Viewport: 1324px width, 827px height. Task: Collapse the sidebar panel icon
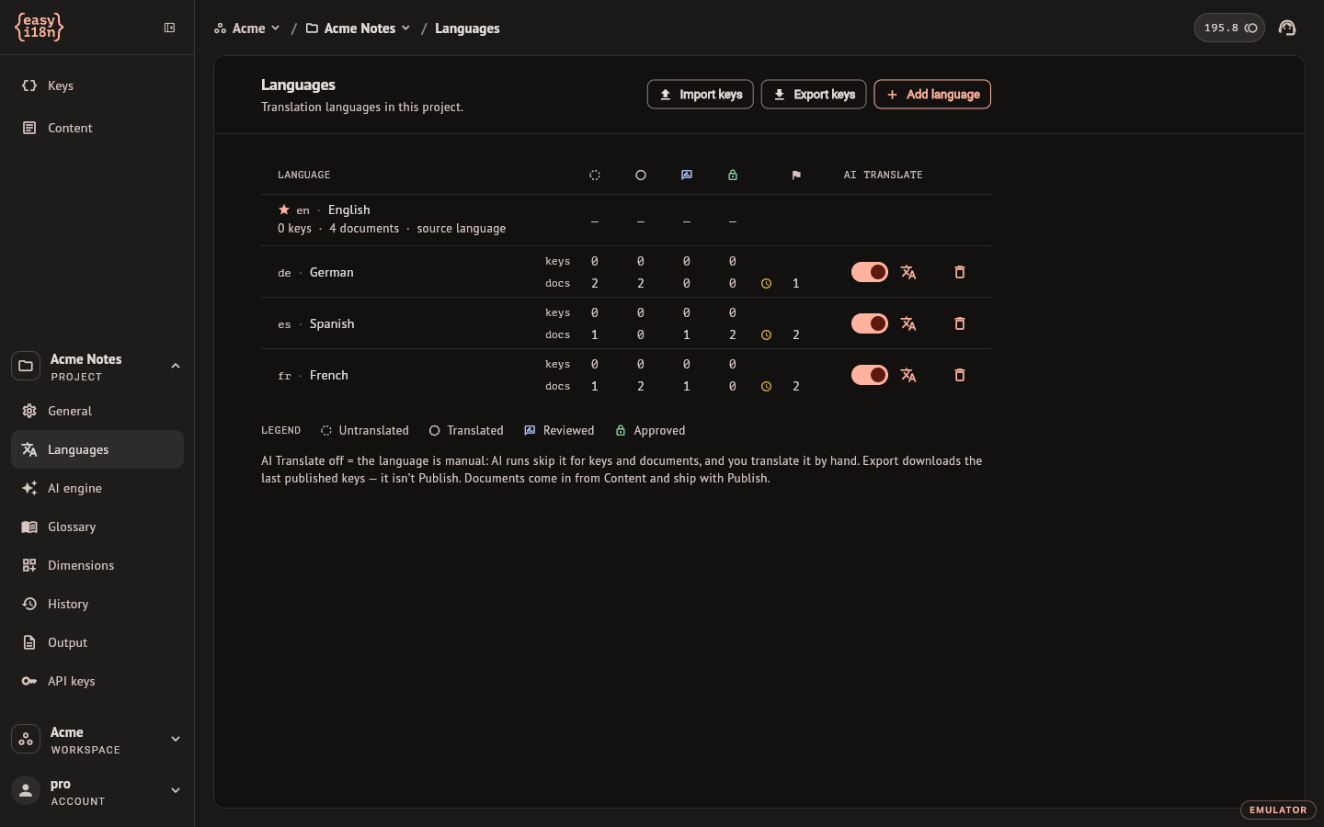[x=169, y=28]
